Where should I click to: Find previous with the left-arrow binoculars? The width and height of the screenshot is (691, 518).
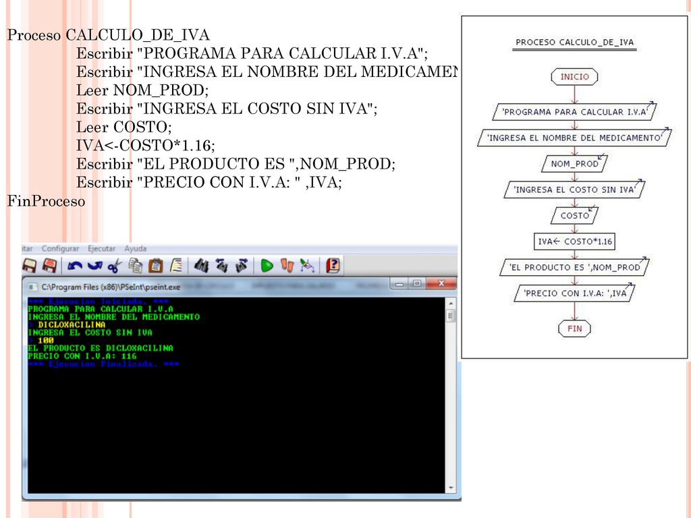coord(221,266)
